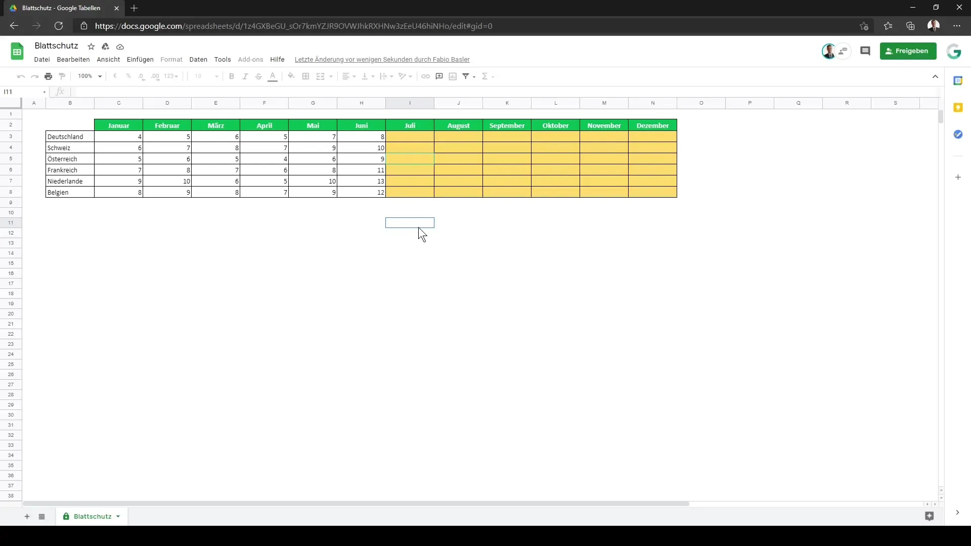Format as percent
This screenshot has width=971, height=546.
click(128, 76)
